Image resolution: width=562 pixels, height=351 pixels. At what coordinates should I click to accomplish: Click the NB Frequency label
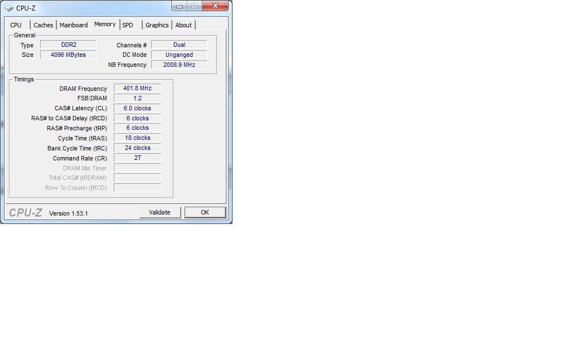coord(127,65)
